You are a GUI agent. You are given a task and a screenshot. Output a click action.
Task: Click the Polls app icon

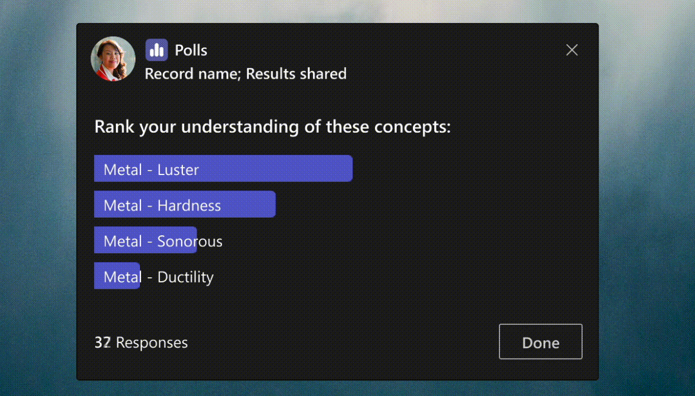tap(157, 50)
